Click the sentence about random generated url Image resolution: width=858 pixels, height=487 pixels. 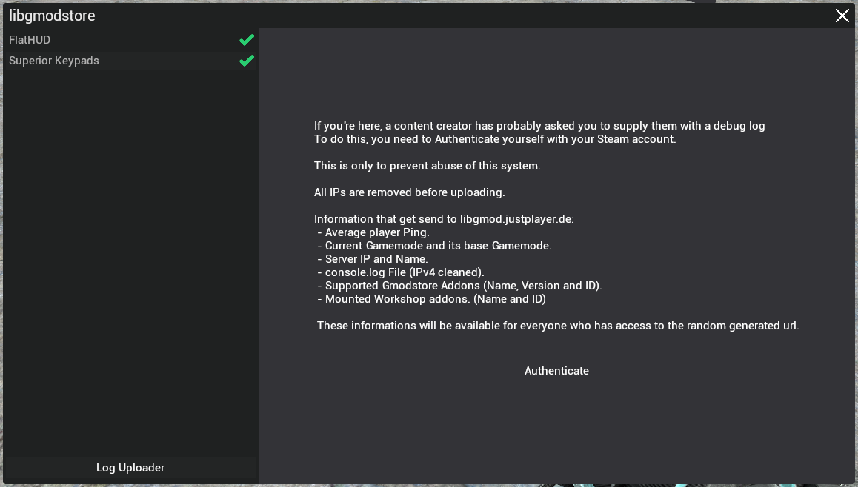pyautogui.click(x=558, y=326)
